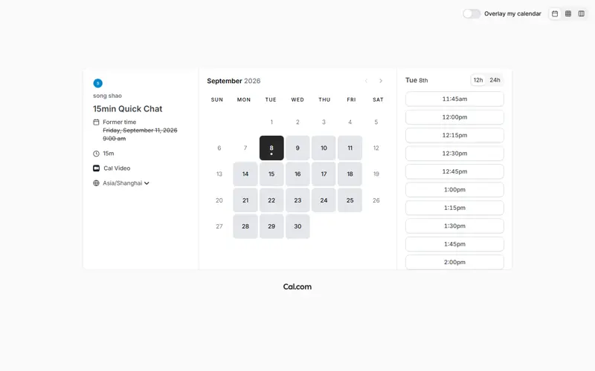This screenshot has width=595, height=371.
Task: Pick the 1:15pm time slot
Action: click(454, 208)
